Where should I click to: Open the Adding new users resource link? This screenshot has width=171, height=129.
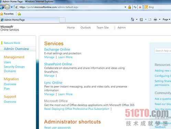163,71
